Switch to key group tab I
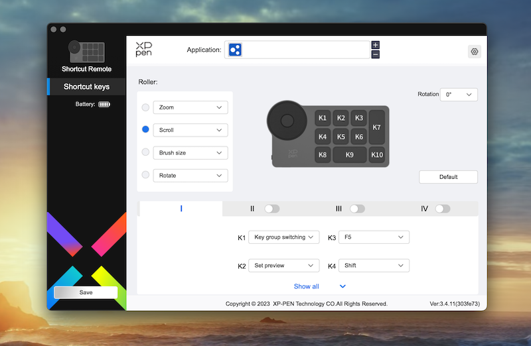The width and height of the screenshot is (531, 346). [181, 209]
